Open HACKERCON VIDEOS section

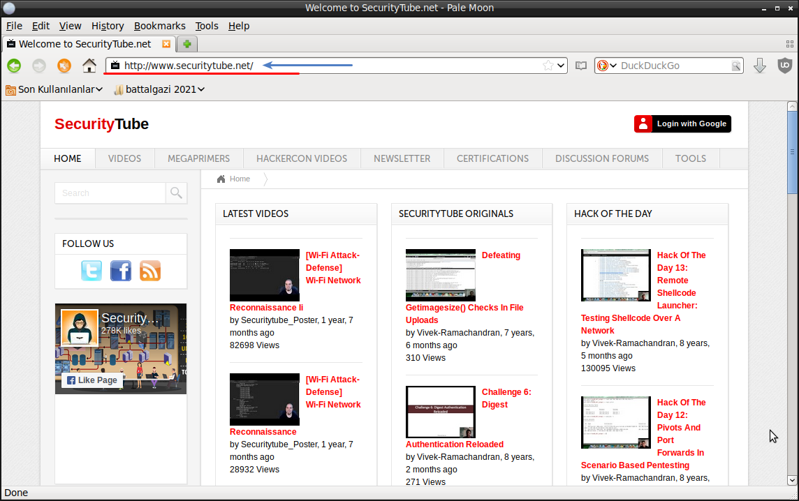tap(302, 158)
